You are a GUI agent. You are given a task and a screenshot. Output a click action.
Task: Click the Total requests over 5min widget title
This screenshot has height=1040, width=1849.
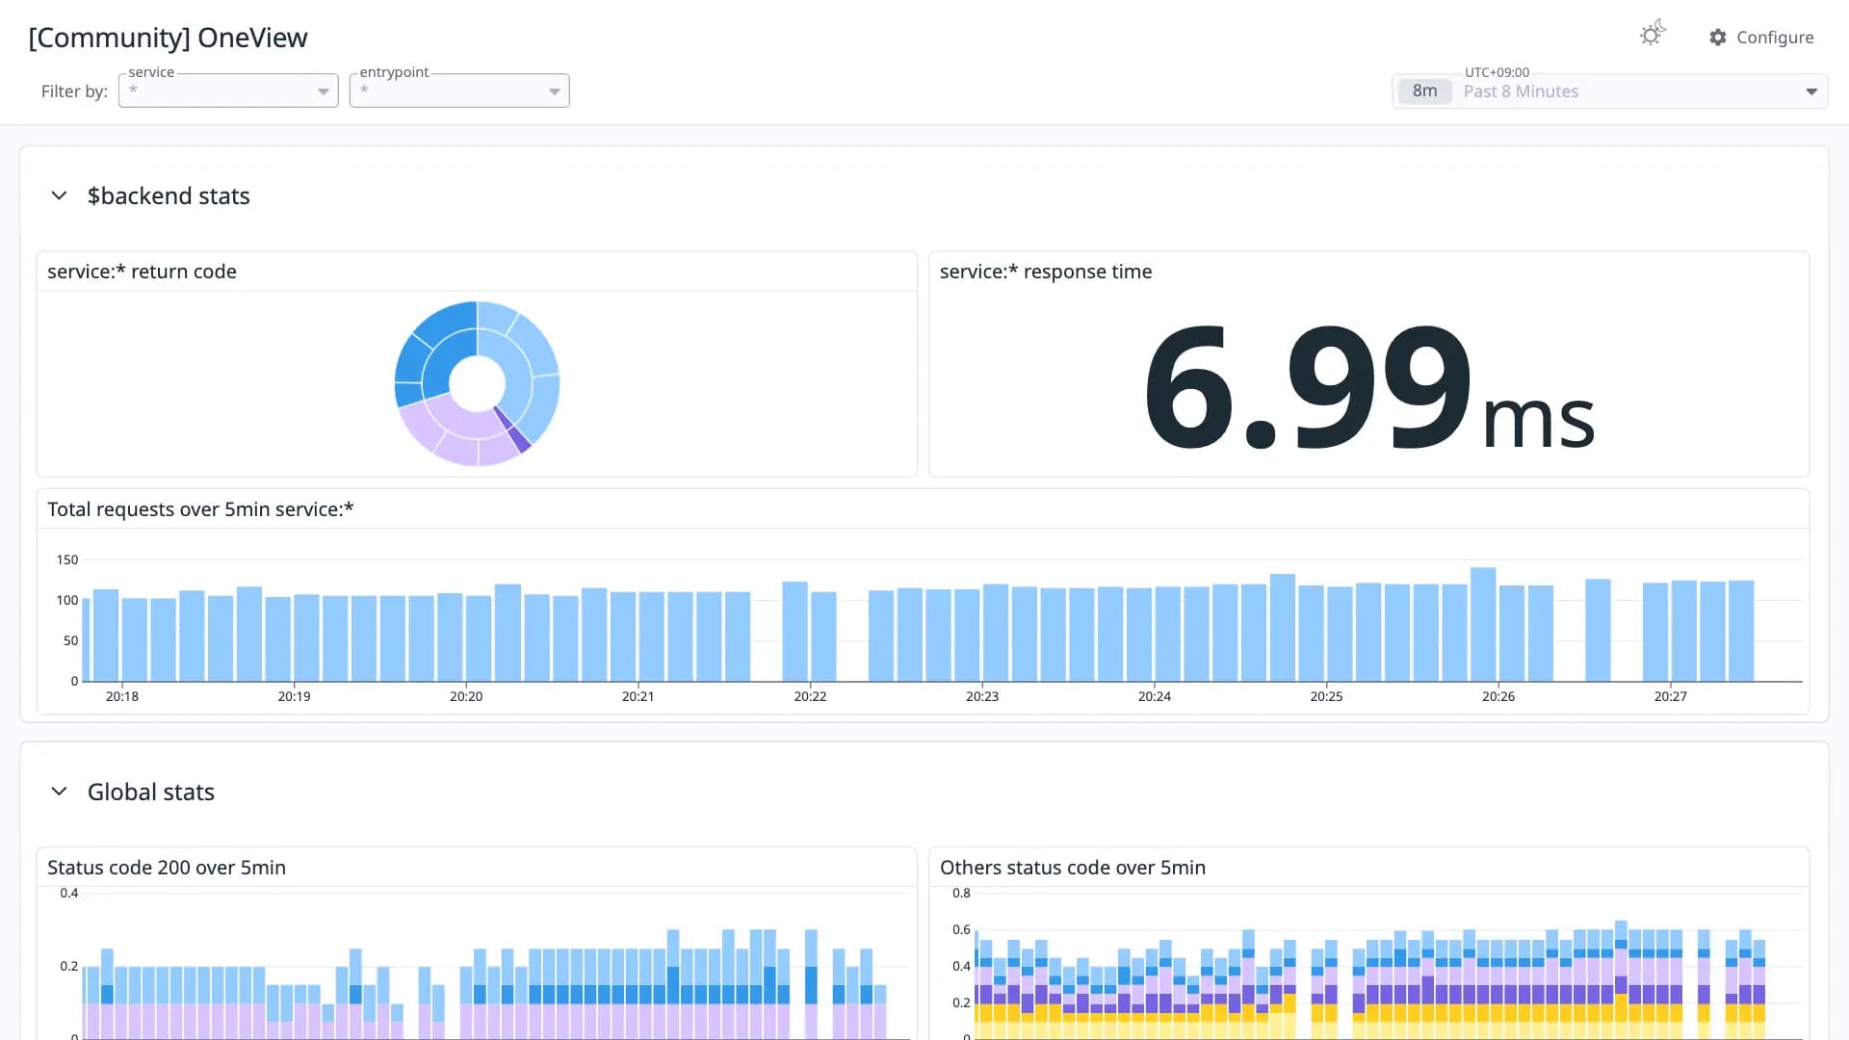[x=200, y=509]
